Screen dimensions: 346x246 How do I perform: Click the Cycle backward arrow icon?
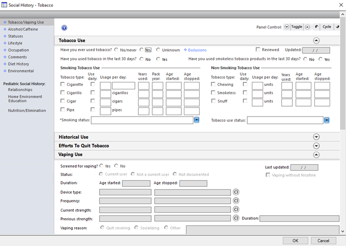316,27
